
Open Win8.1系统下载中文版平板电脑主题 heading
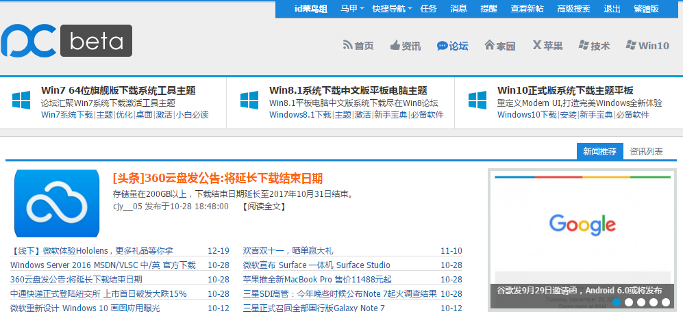click(349, 90)
